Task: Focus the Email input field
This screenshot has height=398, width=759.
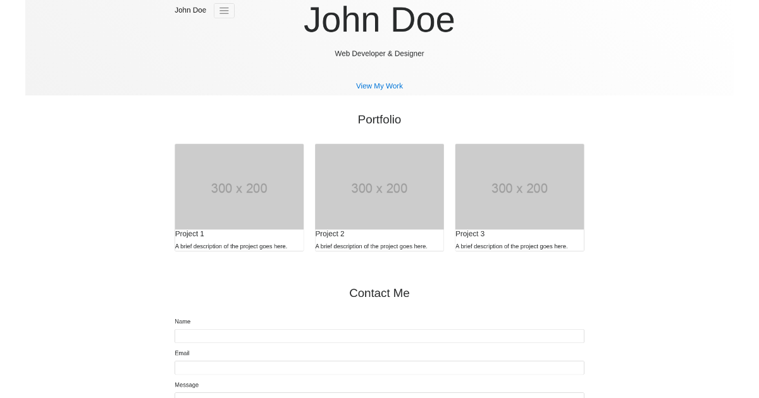Action: click(x=379, y=367)
